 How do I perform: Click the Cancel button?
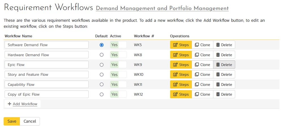click(30, 121)
